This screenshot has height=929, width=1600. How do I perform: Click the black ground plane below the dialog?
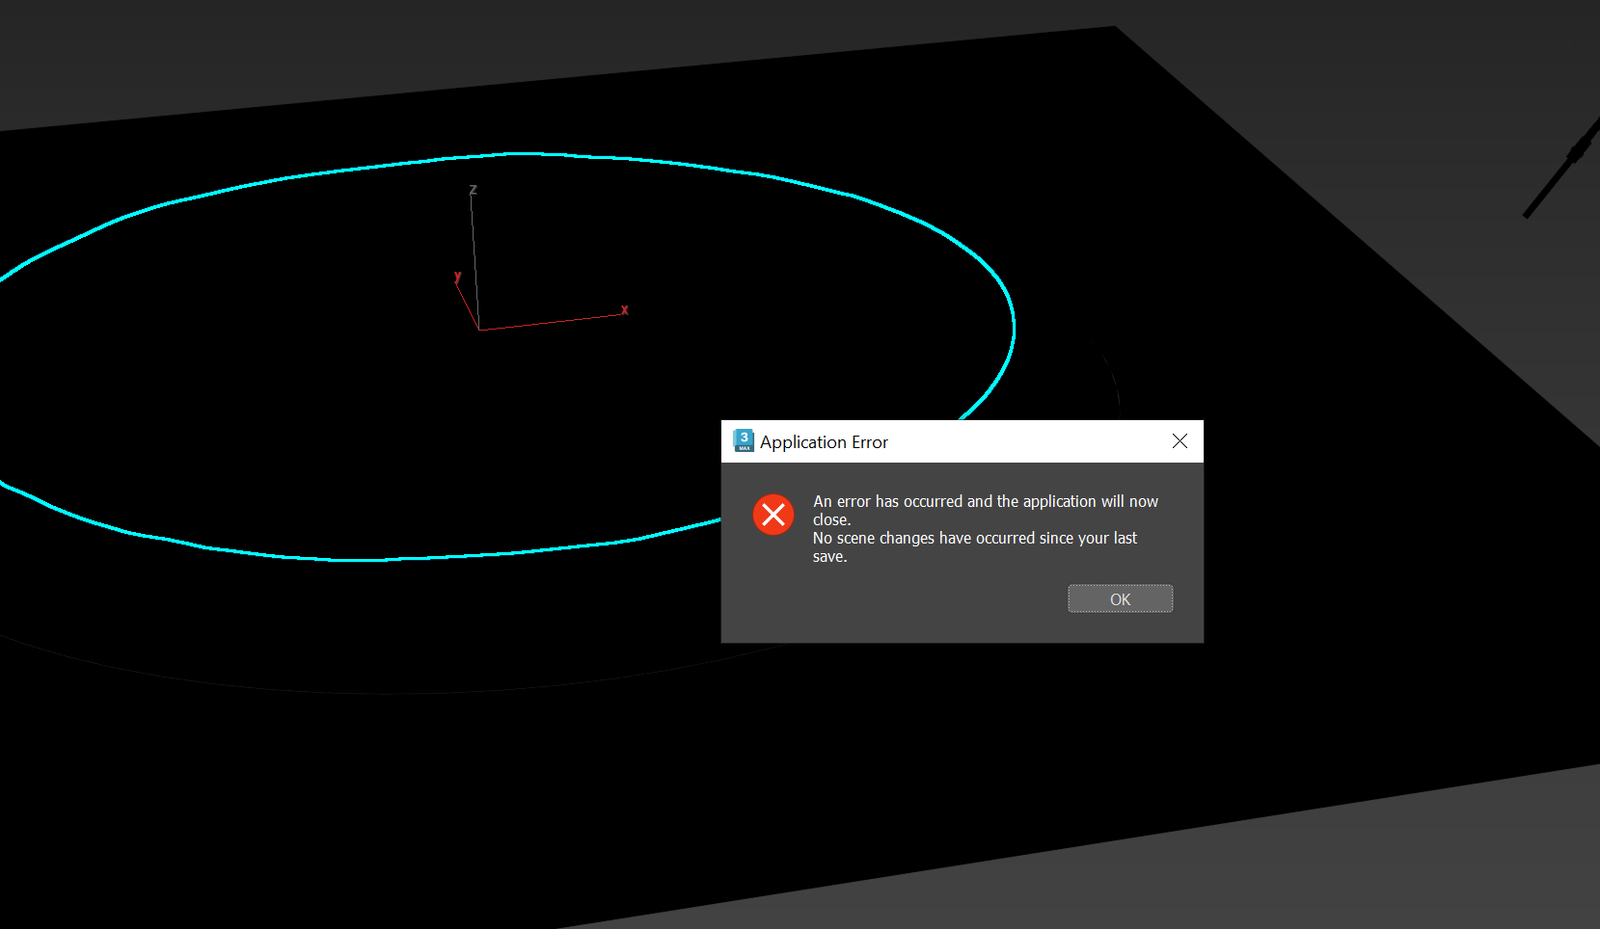point(868,752)
